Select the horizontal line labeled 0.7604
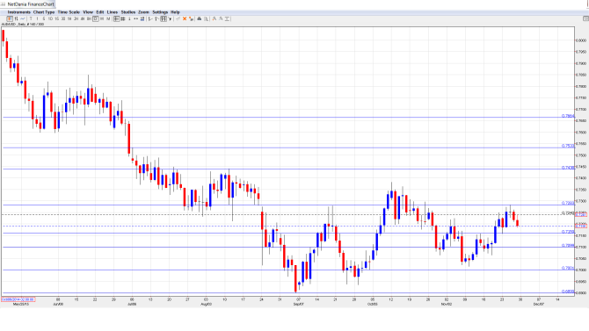The image size is (589, 331). [x=288, y=117]
